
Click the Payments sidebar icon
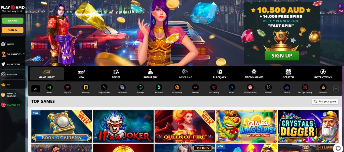pyautogui.click(x=3, y=74)
